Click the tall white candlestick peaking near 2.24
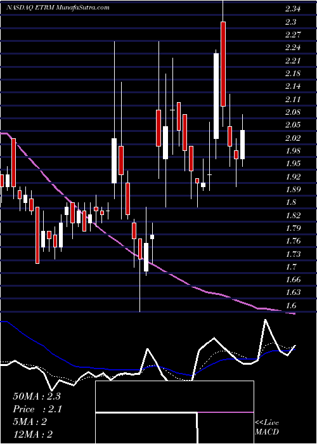The width and height of the screenshot is (317, 444). pos(216,96)
